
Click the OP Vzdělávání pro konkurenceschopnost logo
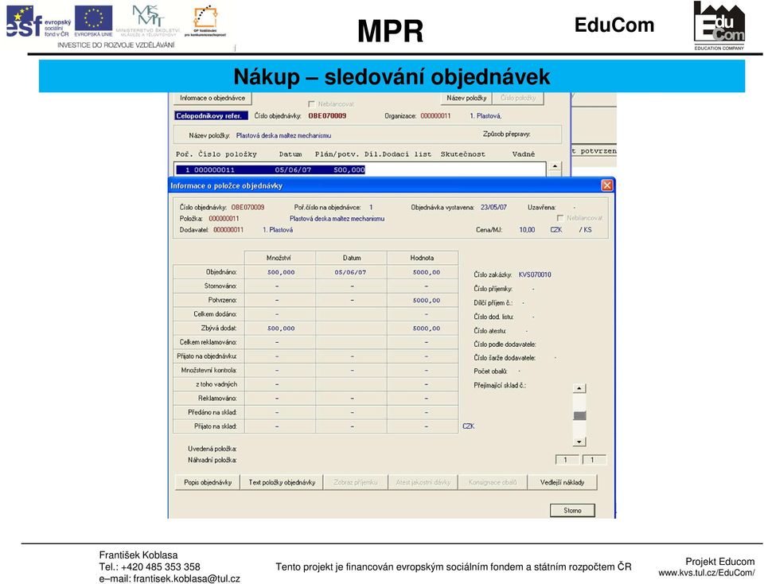pos(205,21)
